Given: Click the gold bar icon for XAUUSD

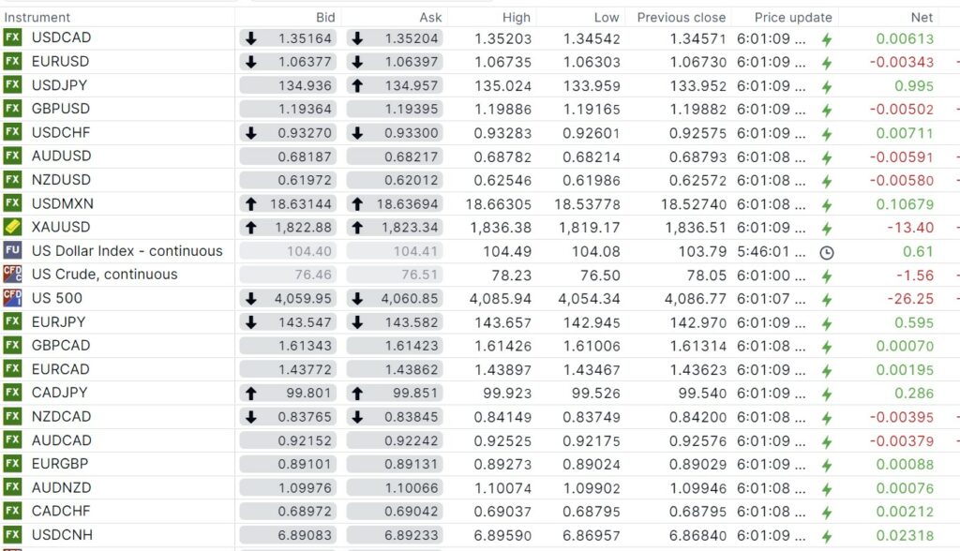Looking at the screenshot, I should coord(12,227).
